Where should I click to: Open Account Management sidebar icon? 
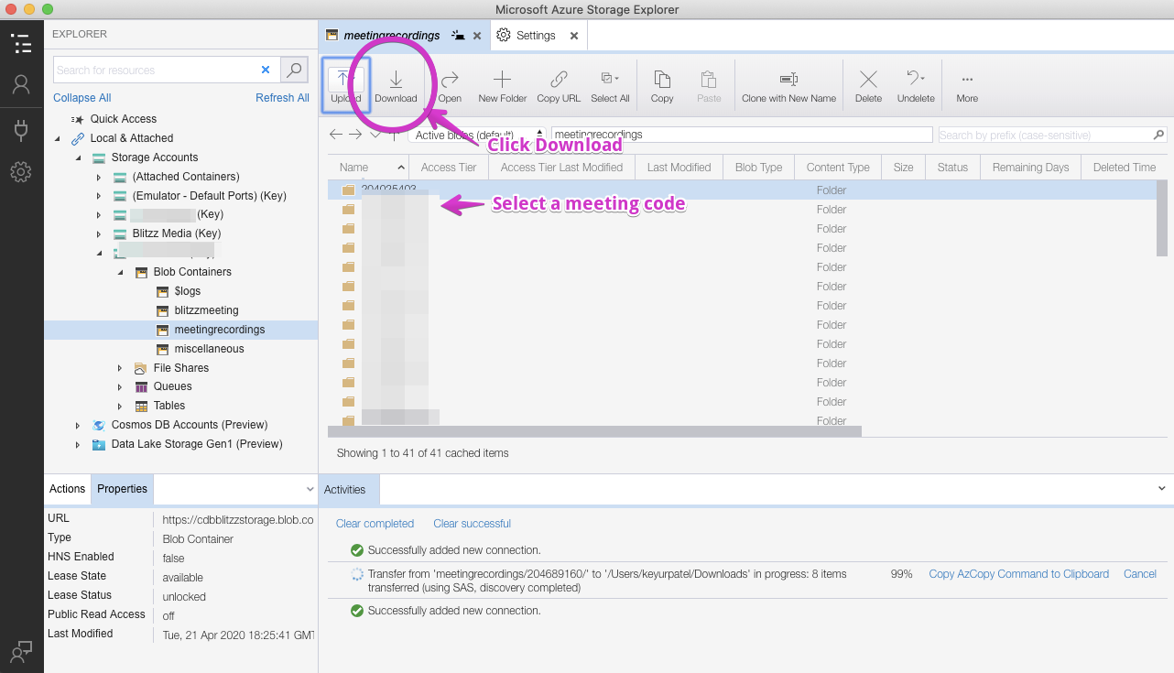[21, 85]
